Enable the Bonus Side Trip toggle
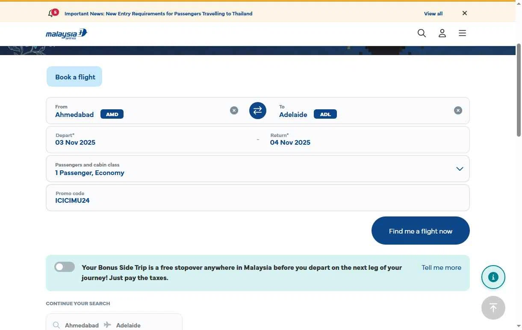Viewport: 522px width, 330px height. 65,267
